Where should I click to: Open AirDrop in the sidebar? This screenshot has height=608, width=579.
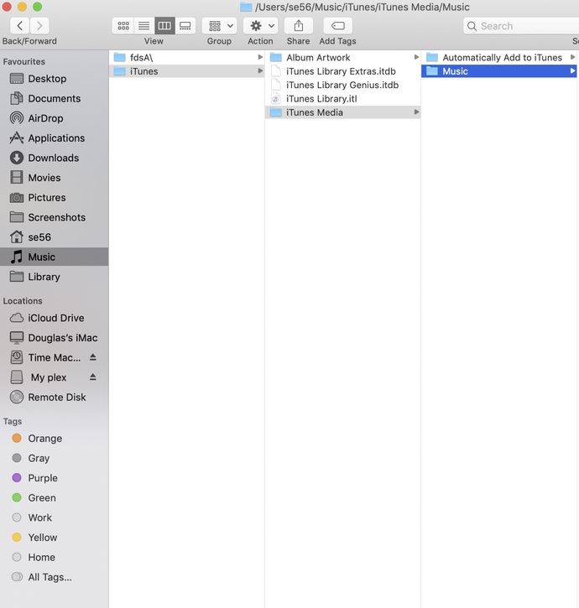[54, 118]
